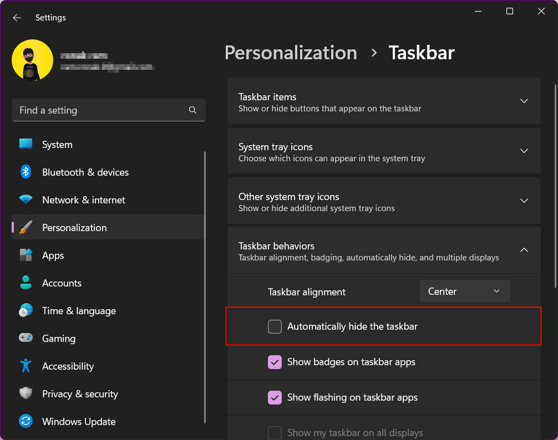Click the System monitor icon
This screenshot has height=440, width=558.
pos(26,144)
